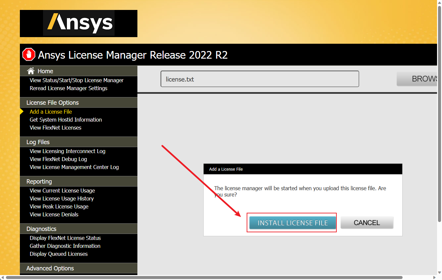Screen dimensions: 442x280
Task: Click the horizontal scroll right arrow
Action: (435, 277)
